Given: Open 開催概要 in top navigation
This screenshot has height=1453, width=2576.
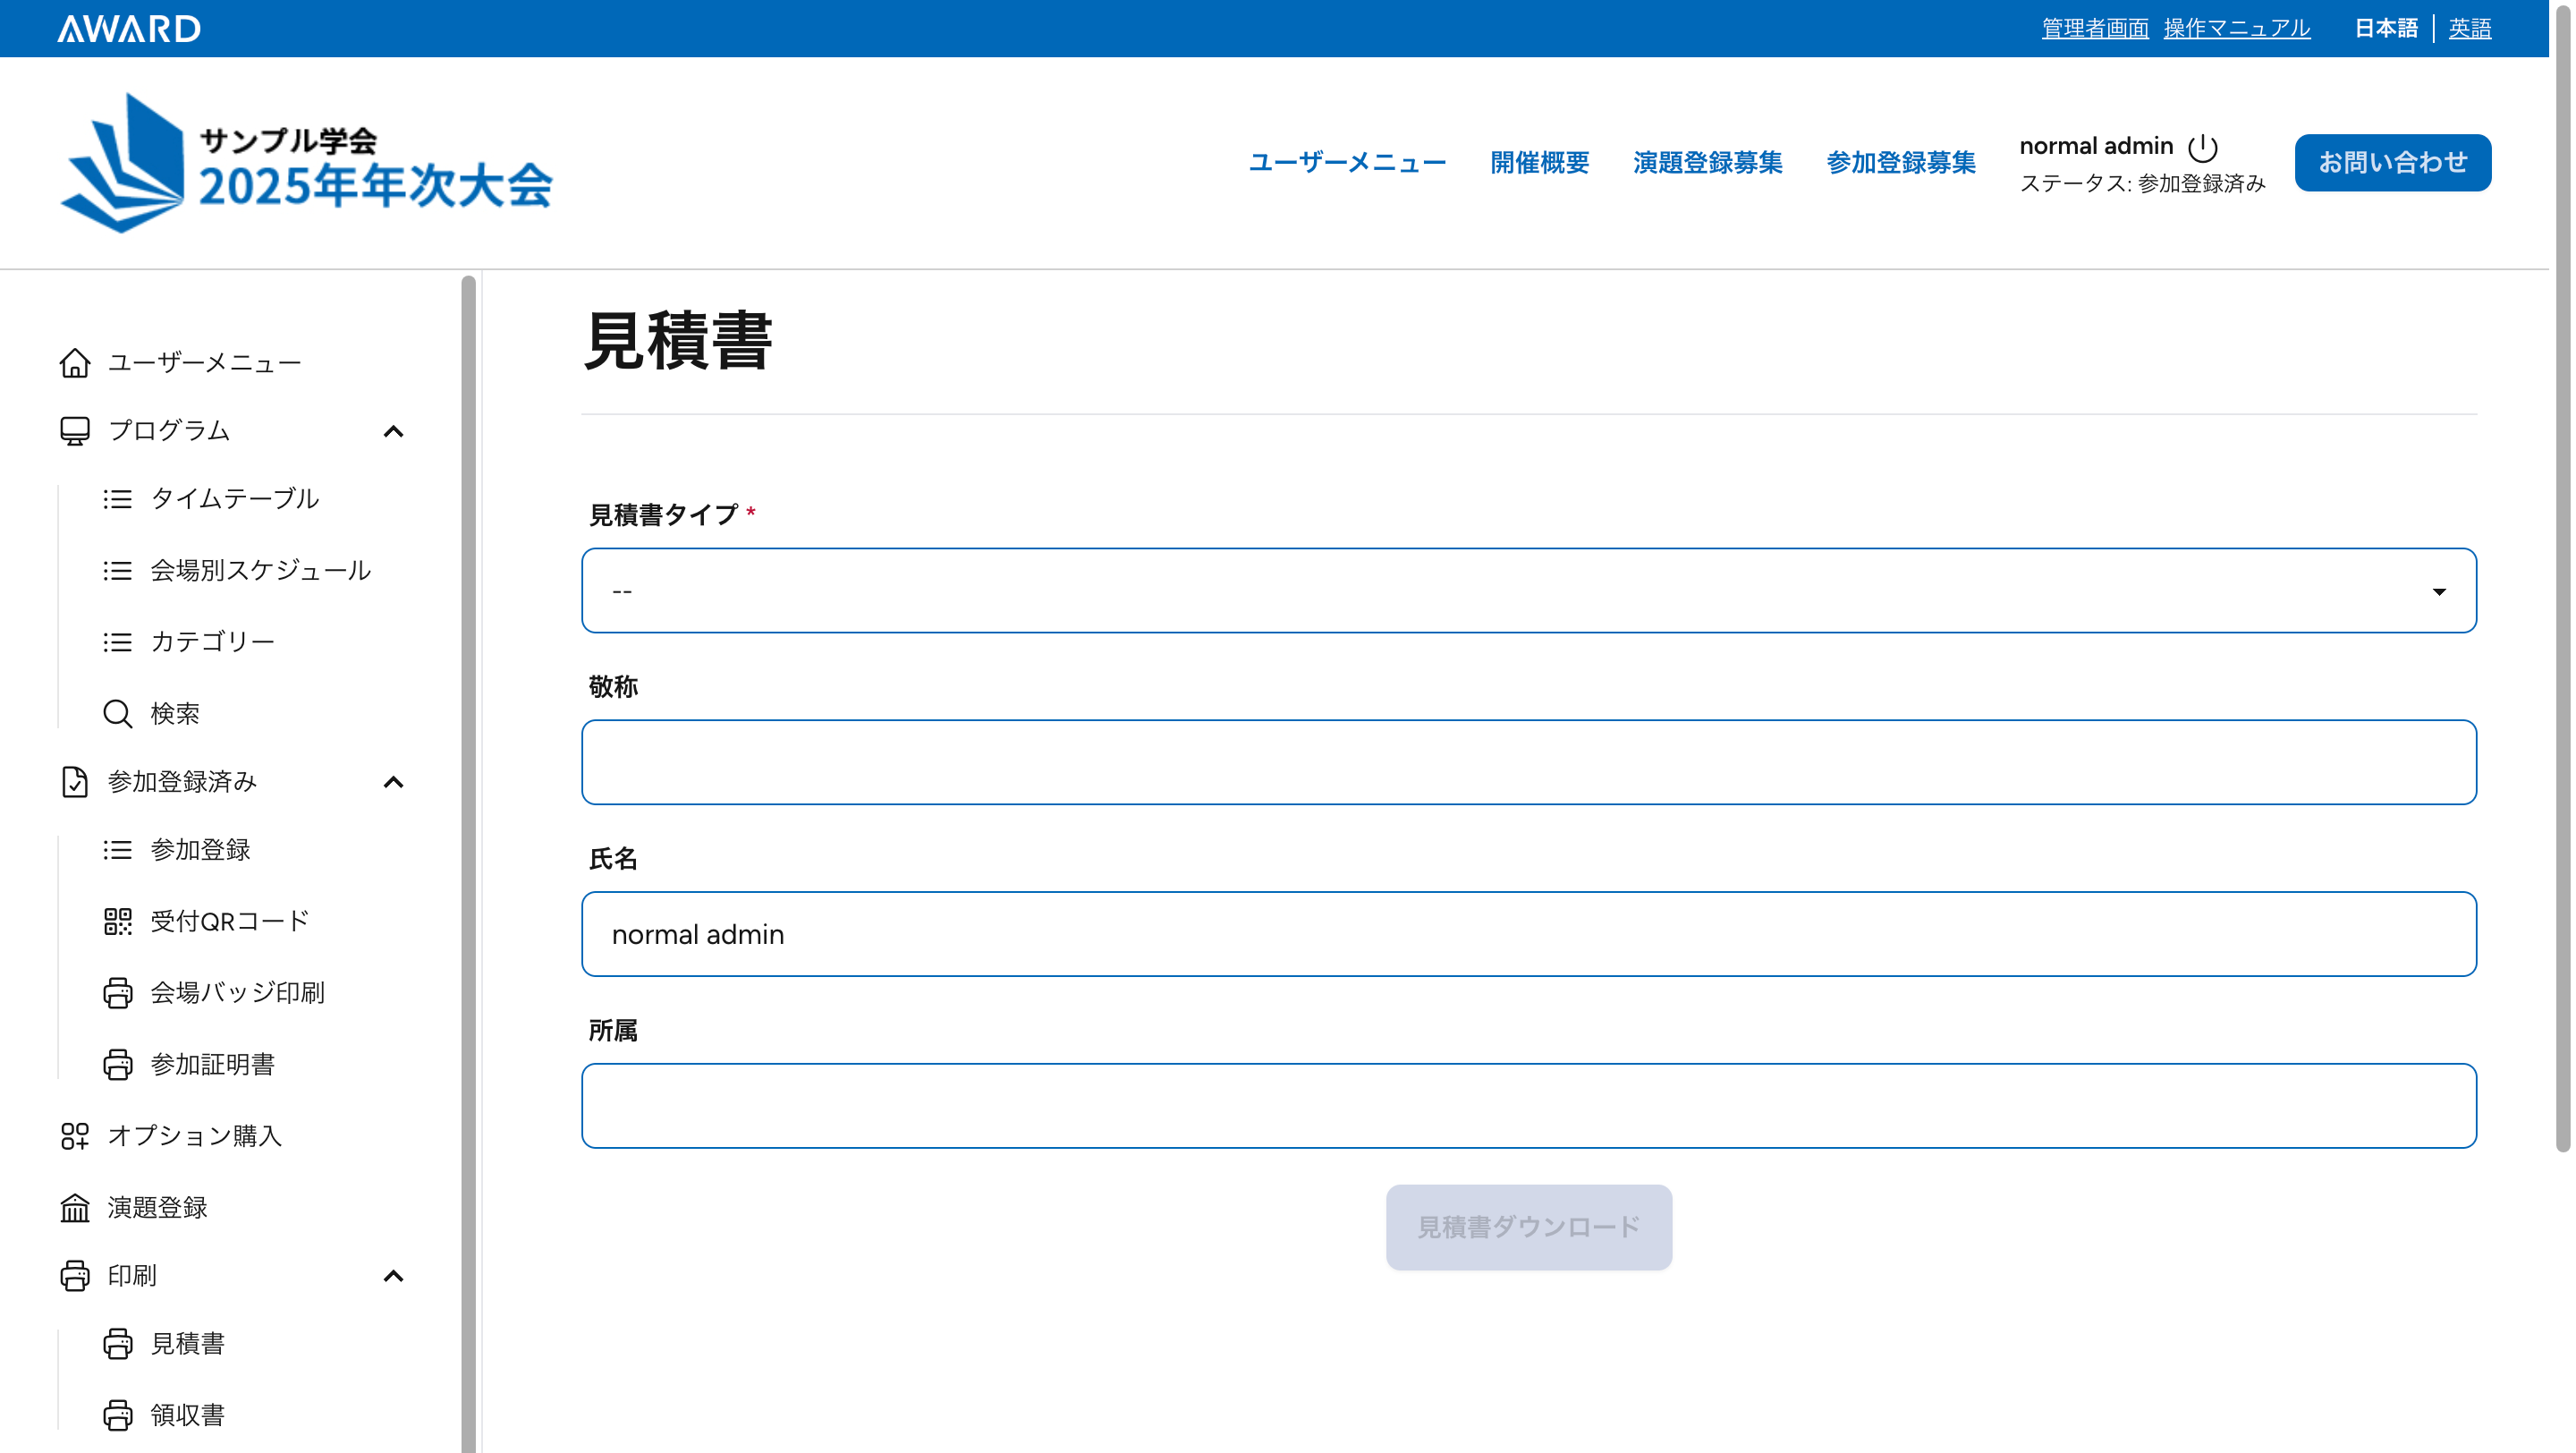Looking at the screenshot, I should click(1540, 162).
